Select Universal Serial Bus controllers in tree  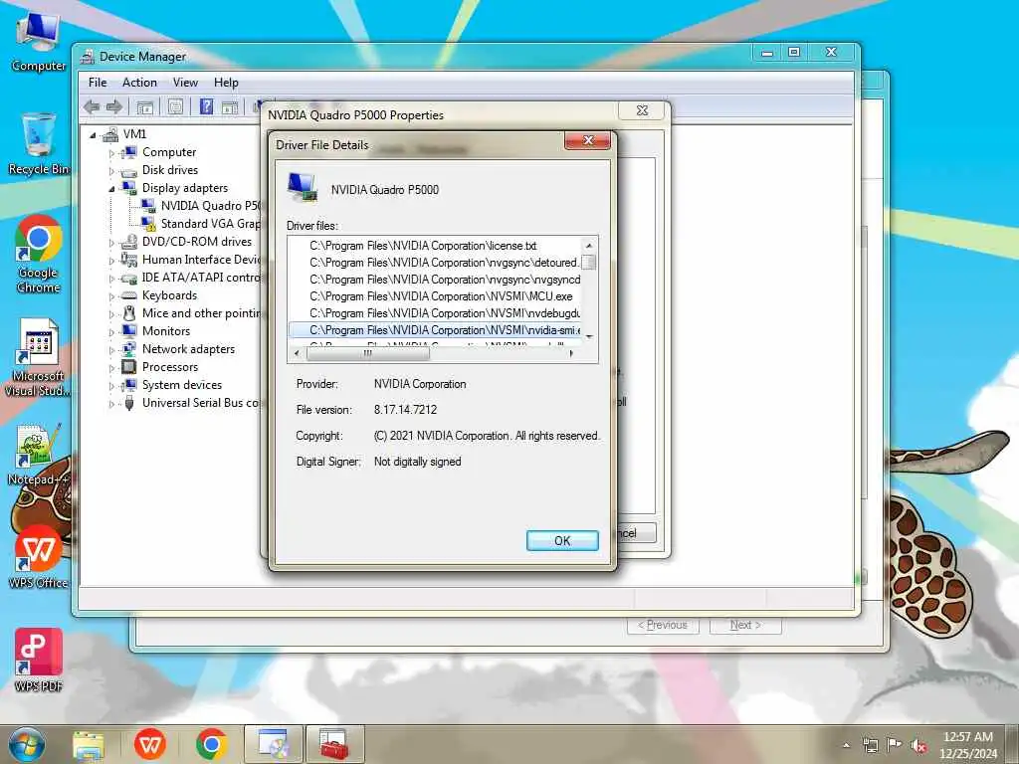click(x=201, y=403)
